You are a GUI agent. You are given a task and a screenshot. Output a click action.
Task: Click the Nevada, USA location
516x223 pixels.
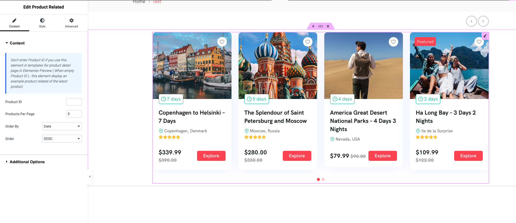click(x=348, y=139)
